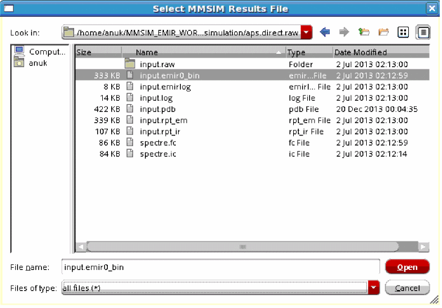442x308 pixels.
Task: Go forward with the grey arrow
Action: [x=344, y=32]
